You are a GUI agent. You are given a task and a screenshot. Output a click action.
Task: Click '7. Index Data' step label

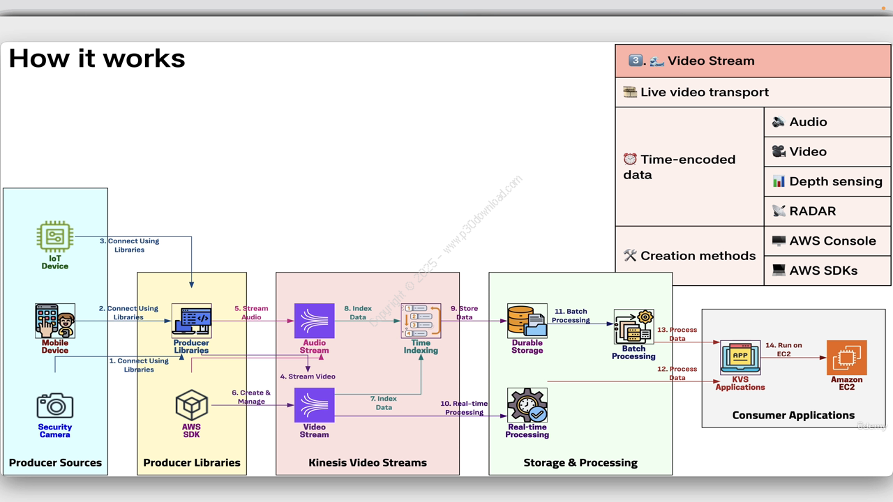pyautogui.click(x=384, y=403)
